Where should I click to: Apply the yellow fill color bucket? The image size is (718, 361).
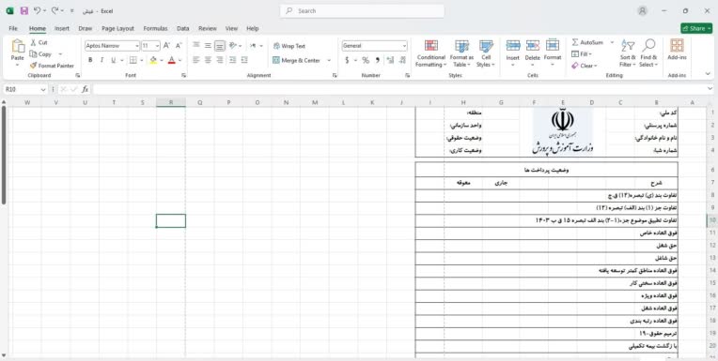click(x=153, y=60)
